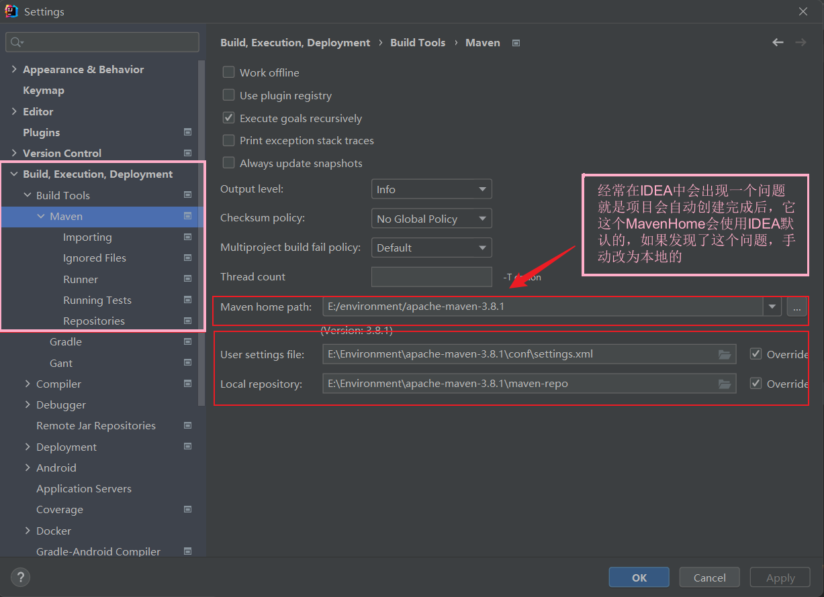The width and height of the screenshot is (824, 597).
Task: Click the project-level icon beside Plugins
Action: pos(188,132)
